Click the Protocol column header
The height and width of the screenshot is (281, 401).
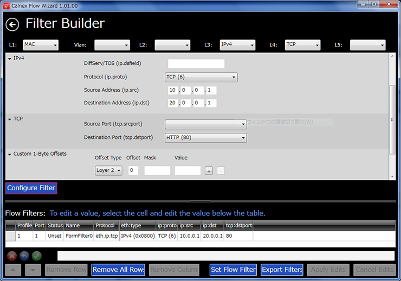[x=106, y=226]
